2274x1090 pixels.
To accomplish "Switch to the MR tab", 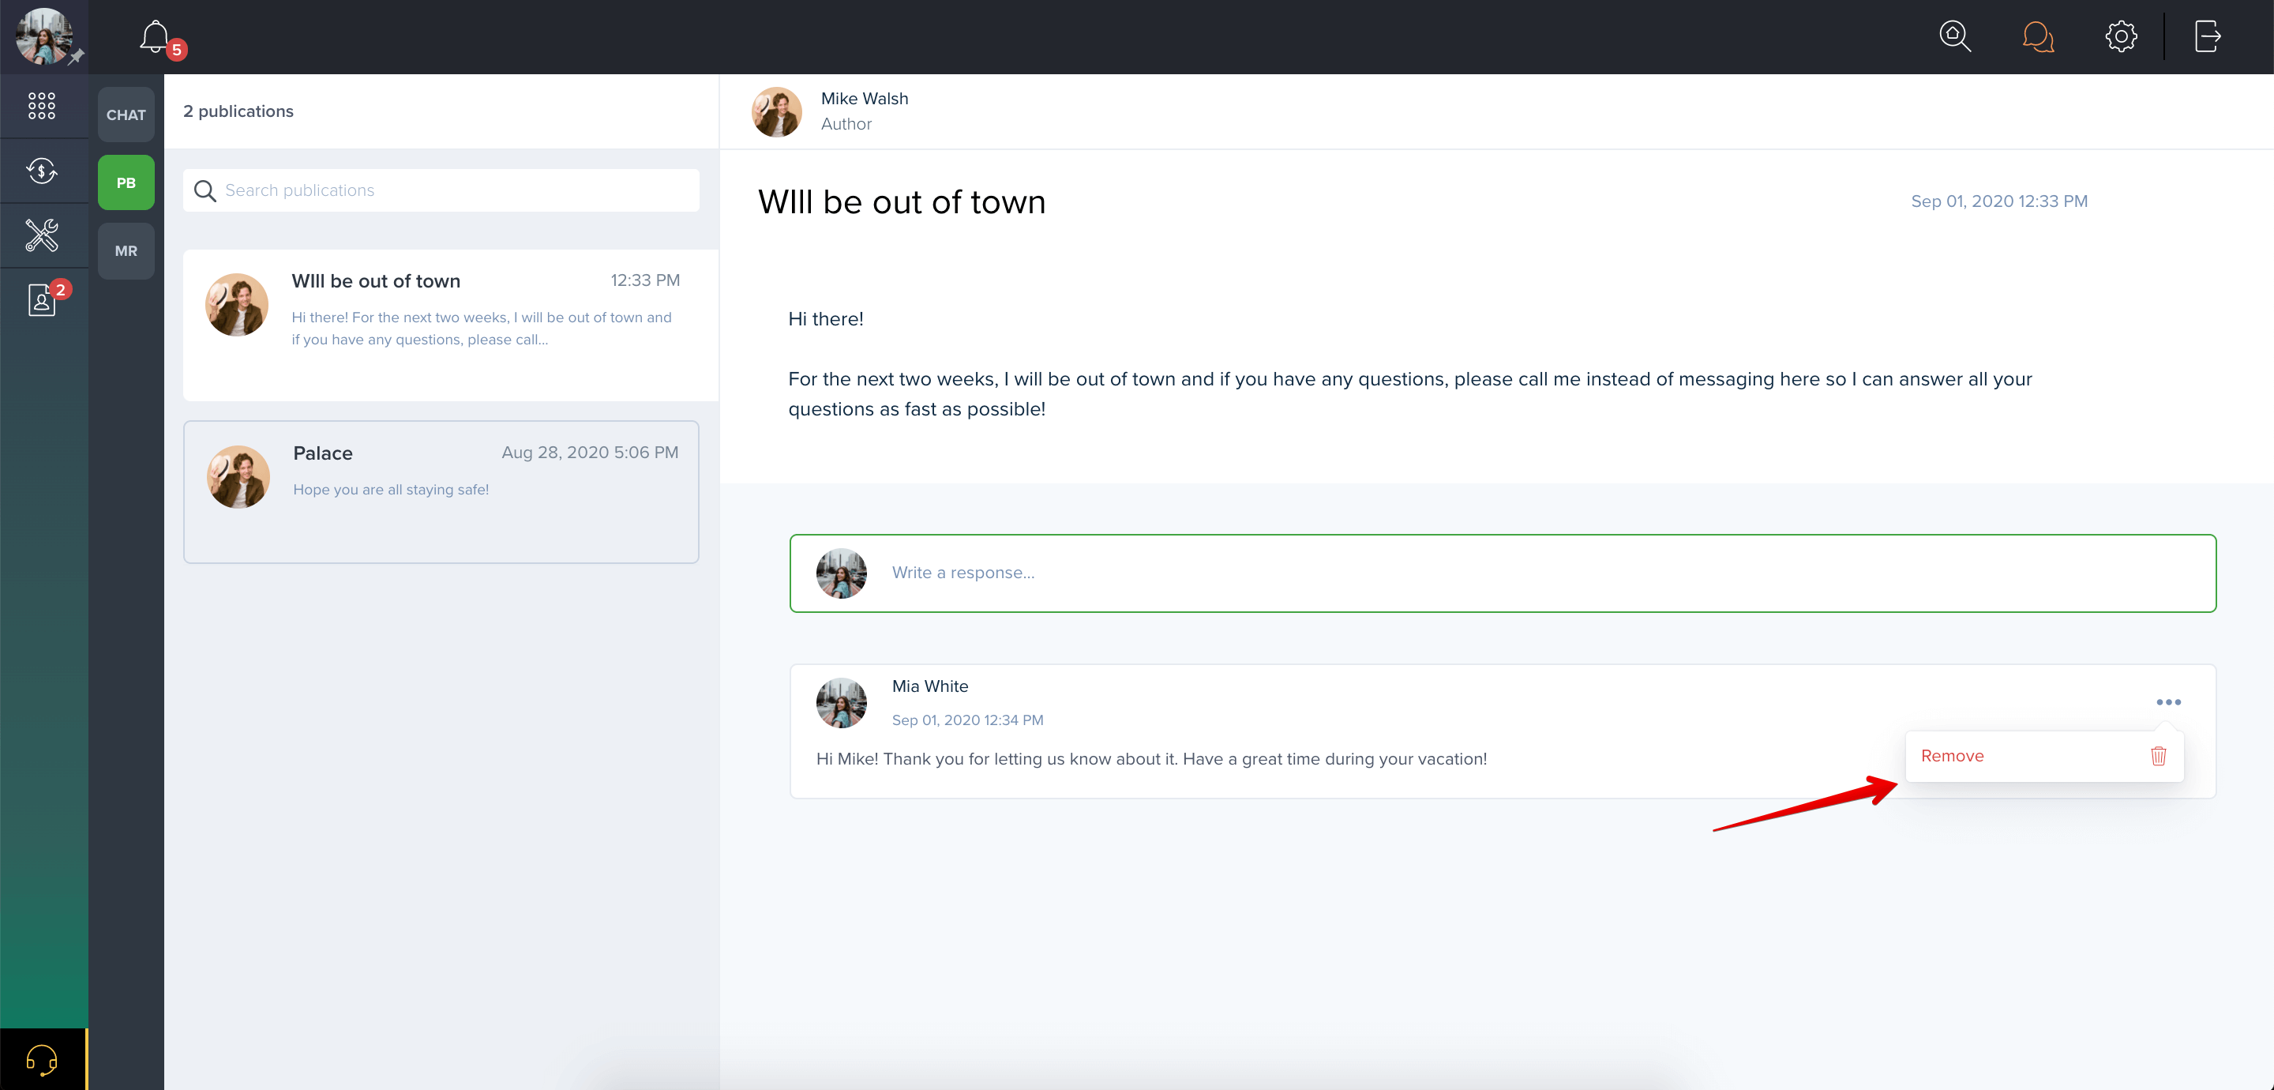I will point(126,251).
